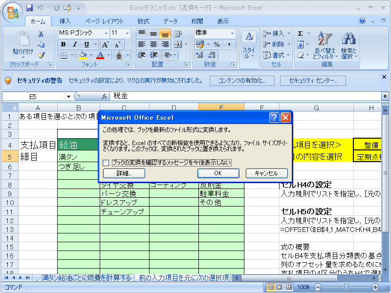Toggle align text left

142,44
